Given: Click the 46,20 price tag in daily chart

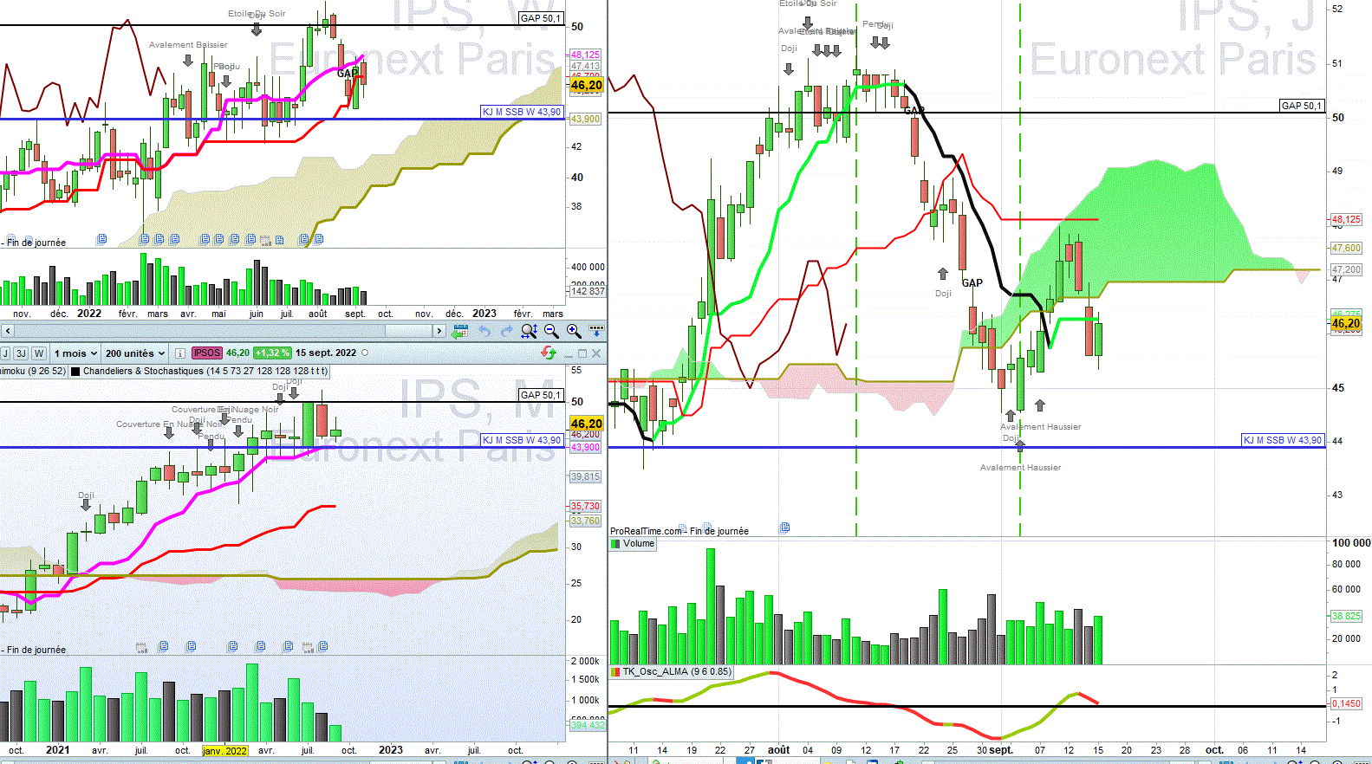Looking at the screenshot, I should point(1346,323).
